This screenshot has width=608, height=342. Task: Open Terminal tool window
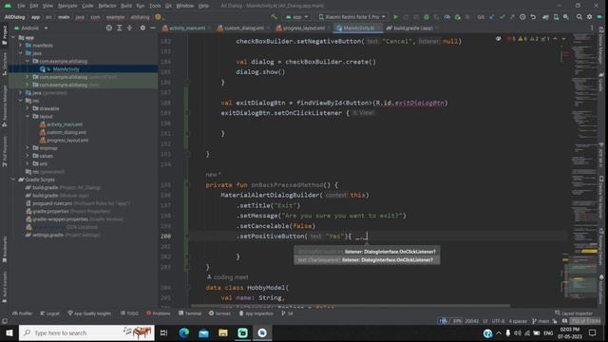(x=190, y=313)
